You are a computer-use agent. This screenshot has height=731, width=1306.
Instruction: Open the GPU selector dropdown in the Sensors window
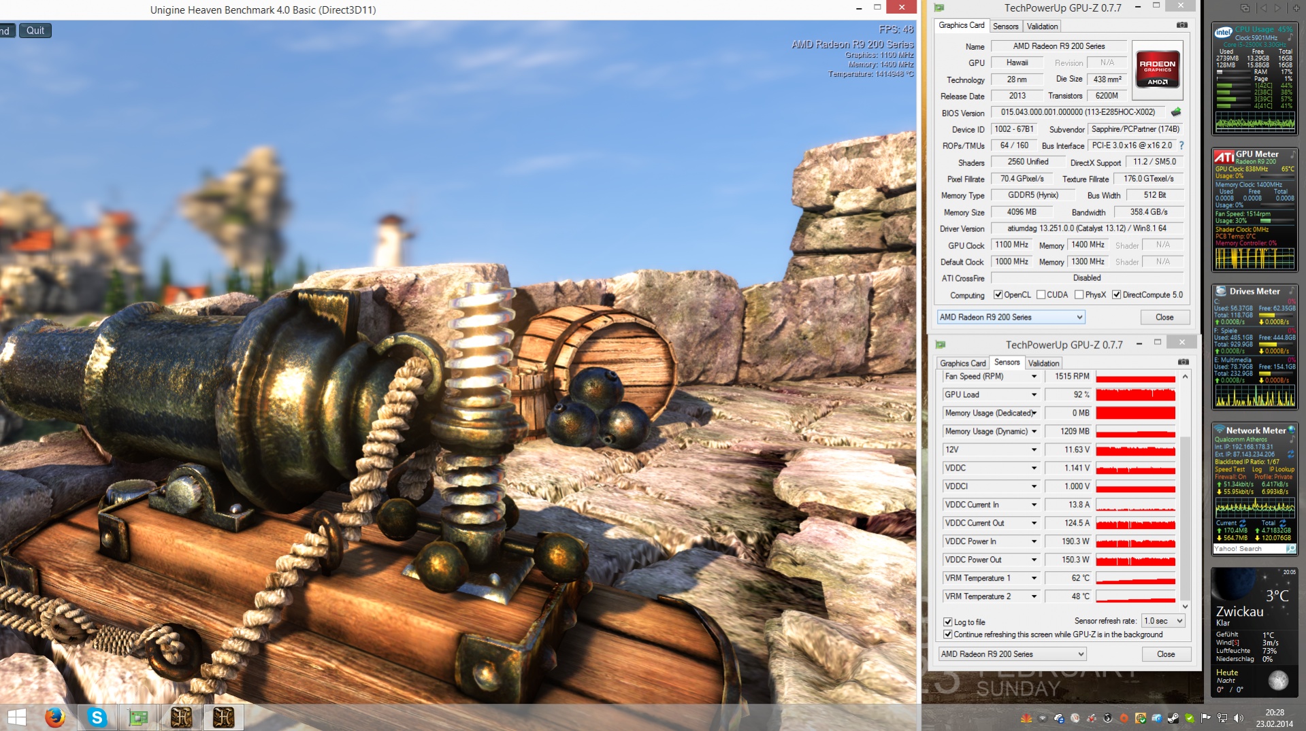[x=1012, y=654]
